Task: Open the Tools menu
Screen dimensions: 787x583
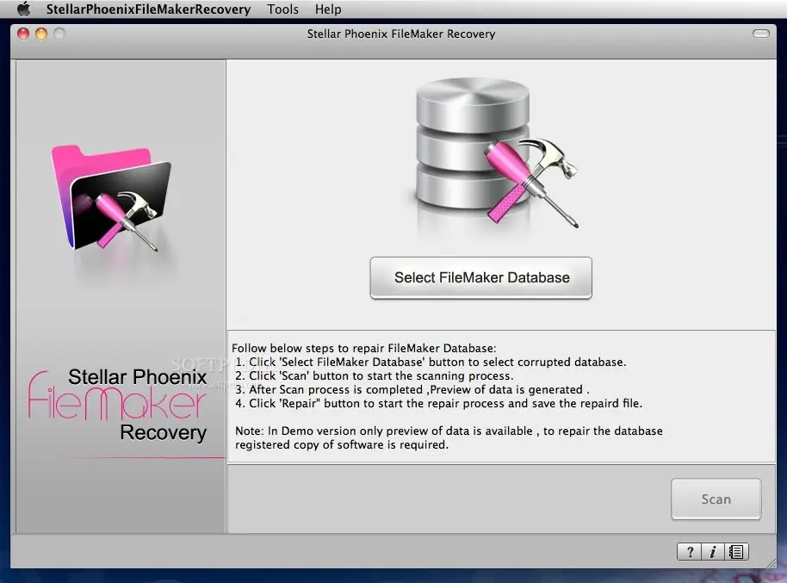Action: 282,9
